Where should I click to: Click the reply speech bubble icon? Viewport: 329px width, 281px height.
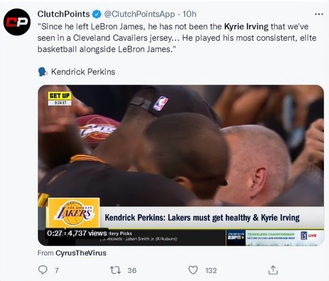[43, 270]
